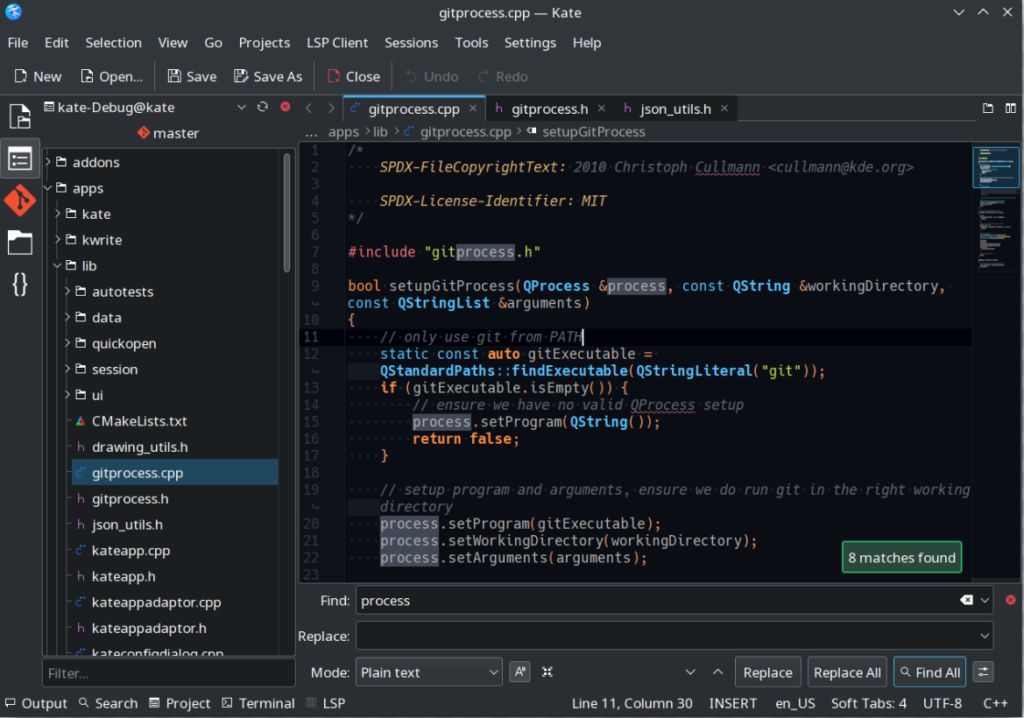The height and width of the screenshot is (718, 1024).
Task: Open the Filesystem Browser folder icon
Action: point(19,243)
